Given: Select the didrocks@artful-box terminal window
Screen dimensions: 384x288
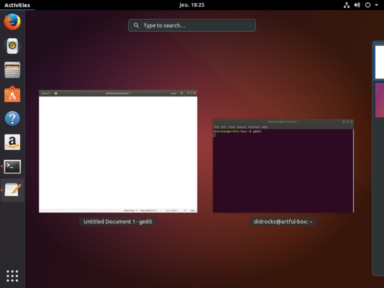Looking at the screenshot, I should coord(283,166).
